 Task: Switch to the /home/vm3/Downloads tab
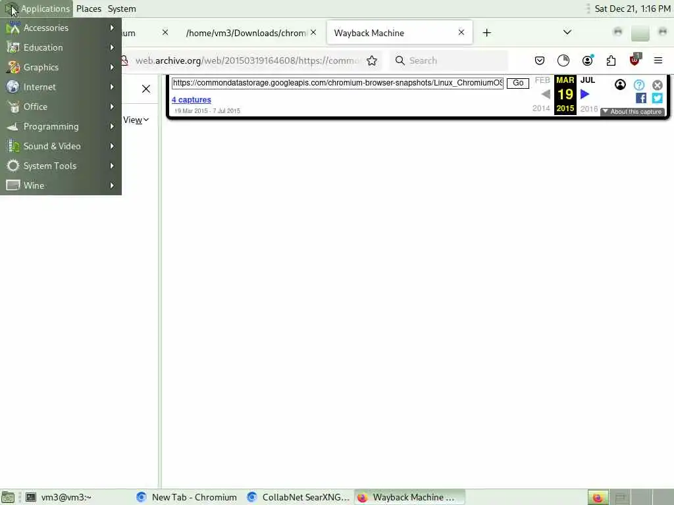pos(246,33)
